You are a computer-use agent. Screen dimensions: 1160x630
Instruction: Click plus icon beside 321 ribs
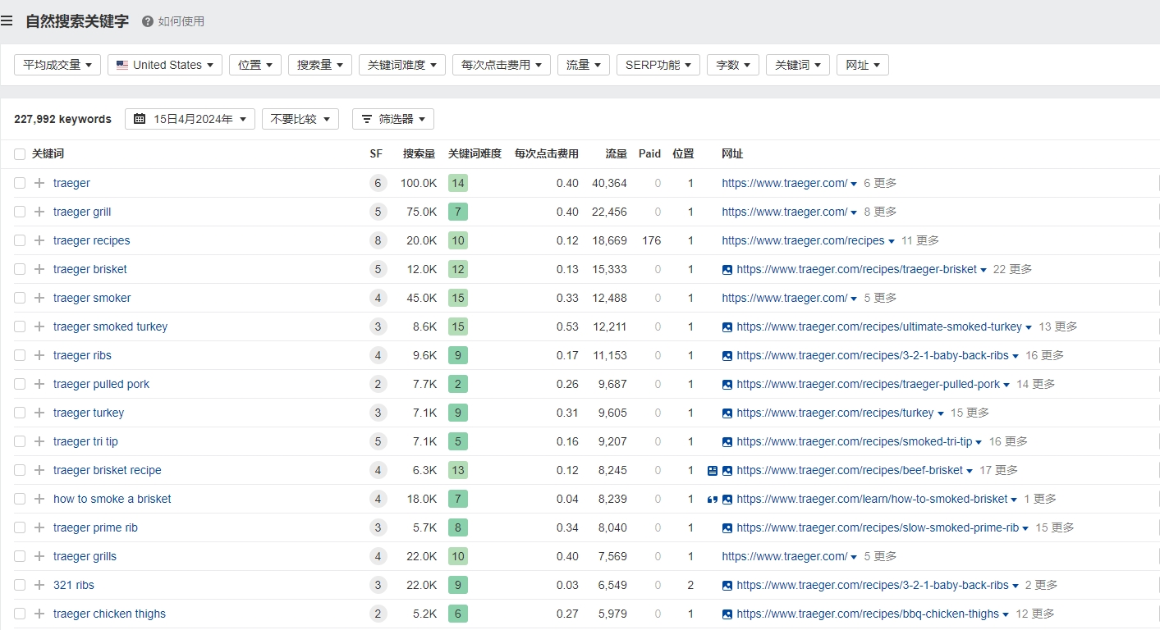click(39, 585)
